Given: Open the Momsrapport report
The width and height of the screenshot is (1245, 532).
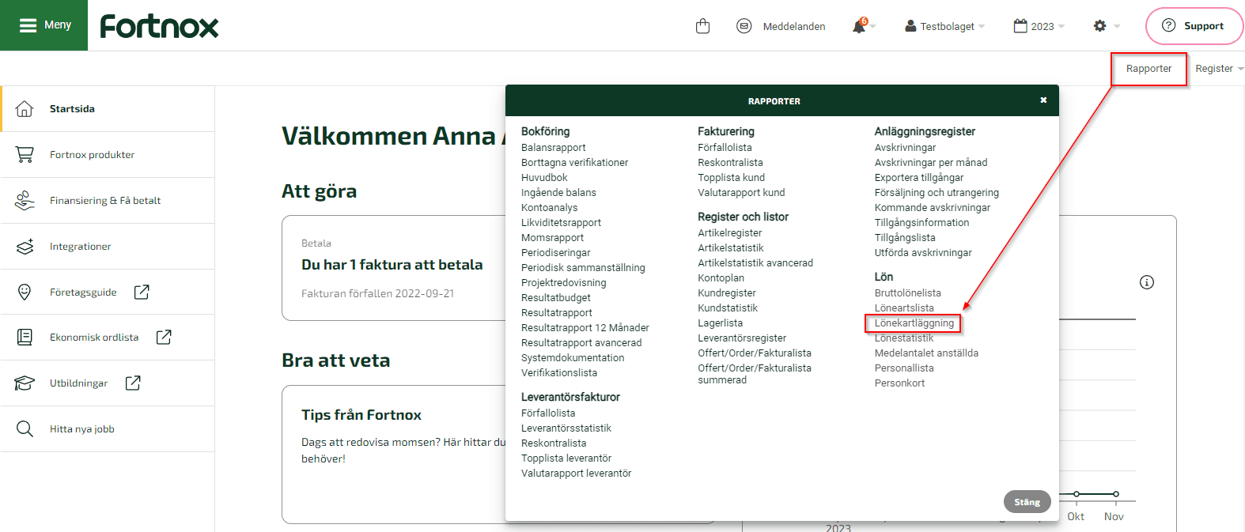Looking at the screenshot, I should pyautogui.click(x=552, y=237).
